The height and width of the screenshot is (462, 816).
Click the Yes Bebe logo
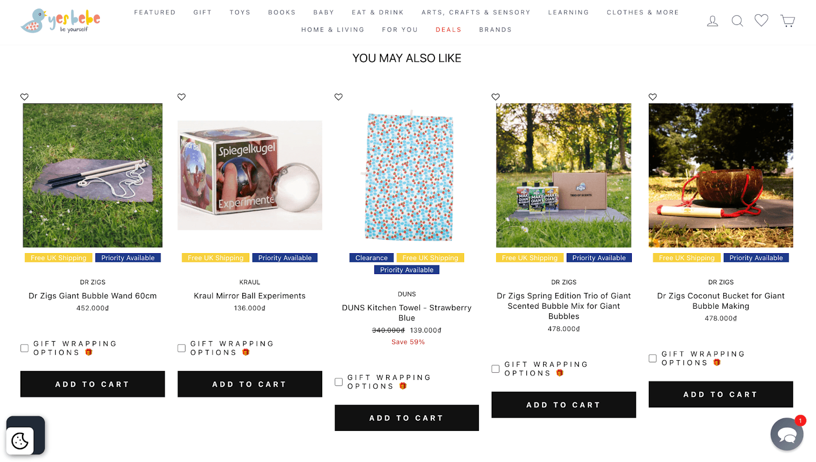point(60,21)
